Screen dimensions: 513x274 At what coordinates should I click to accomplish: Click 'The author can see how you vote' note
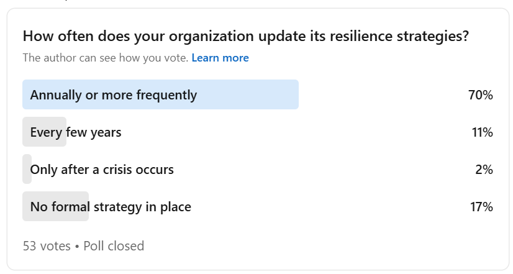[106, 58]
